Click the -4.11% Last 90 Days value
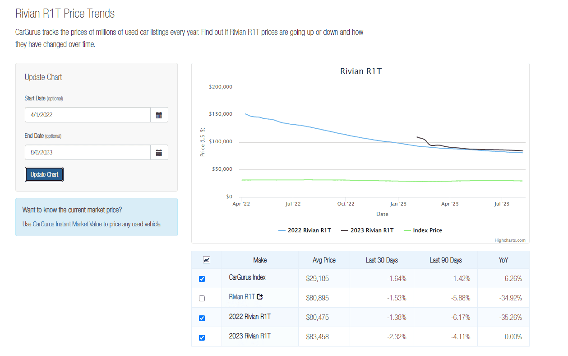The width and height of the screenshot is (568, 356). coord(461,337)
